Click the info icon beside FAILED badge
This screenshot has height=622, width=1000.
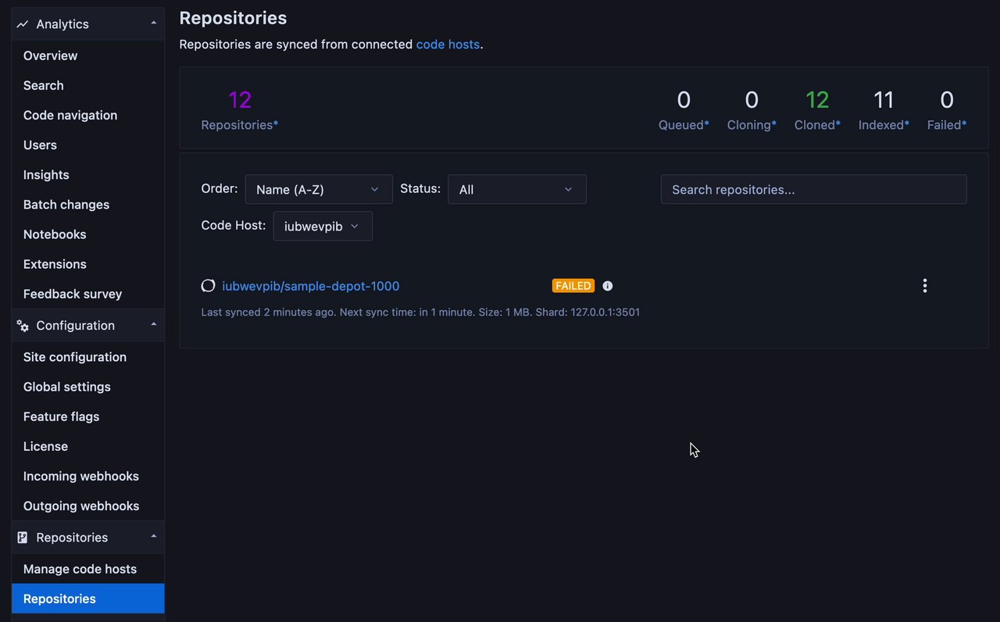pos(608,286)
